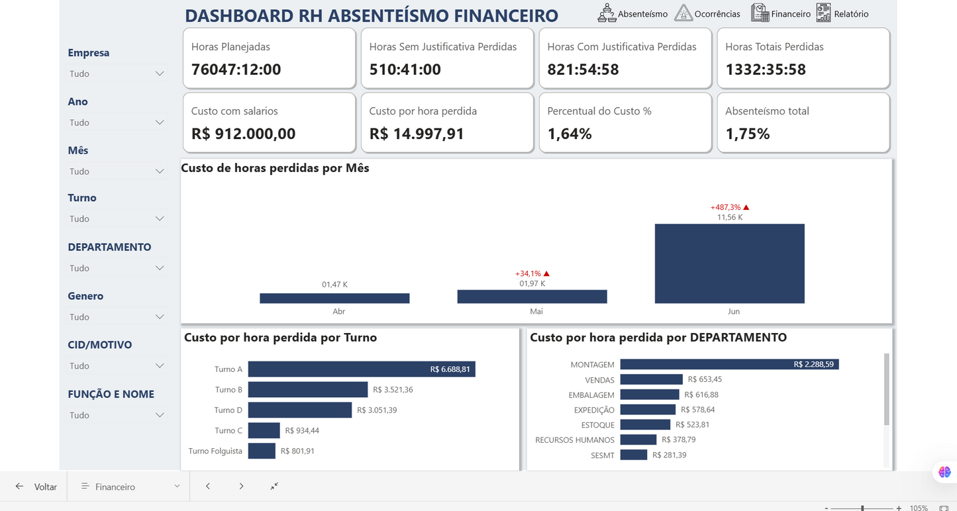This screenshot has height=511, width=957.
Task: Expand the Mês filter dropdown
Action: pyautogui.click(x=159, y=171)
